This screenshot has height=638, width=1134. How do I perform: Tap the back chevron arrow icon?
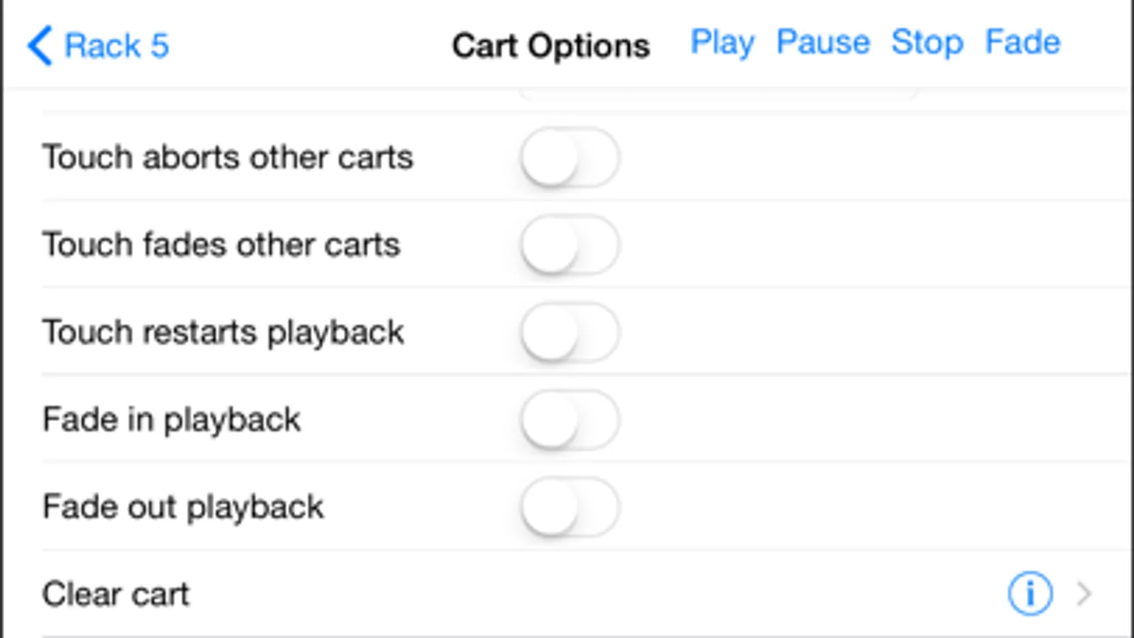[x=40, y=45]
